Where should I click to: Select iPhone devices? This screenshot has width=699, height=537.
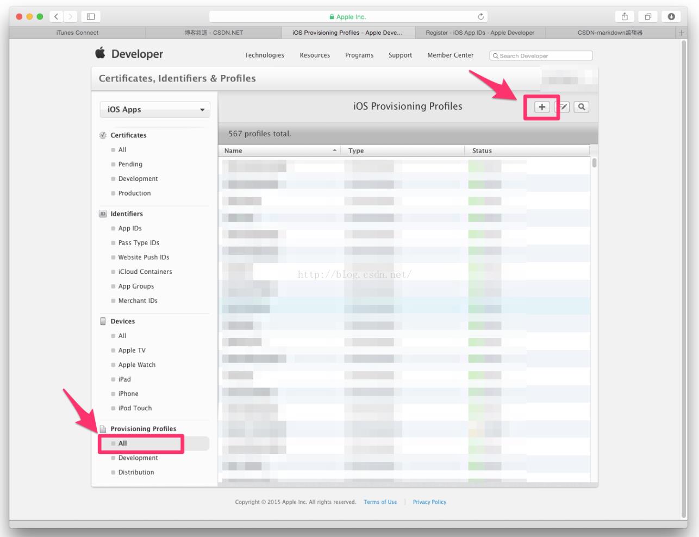(x=128, y=394)
